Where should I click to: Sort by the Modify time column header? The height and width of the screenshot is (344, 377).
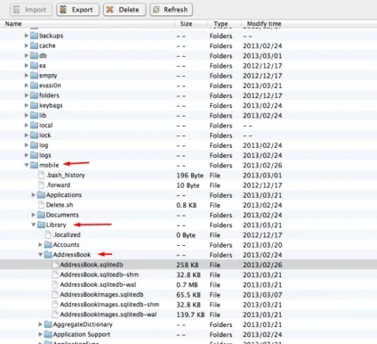[264, 24]
